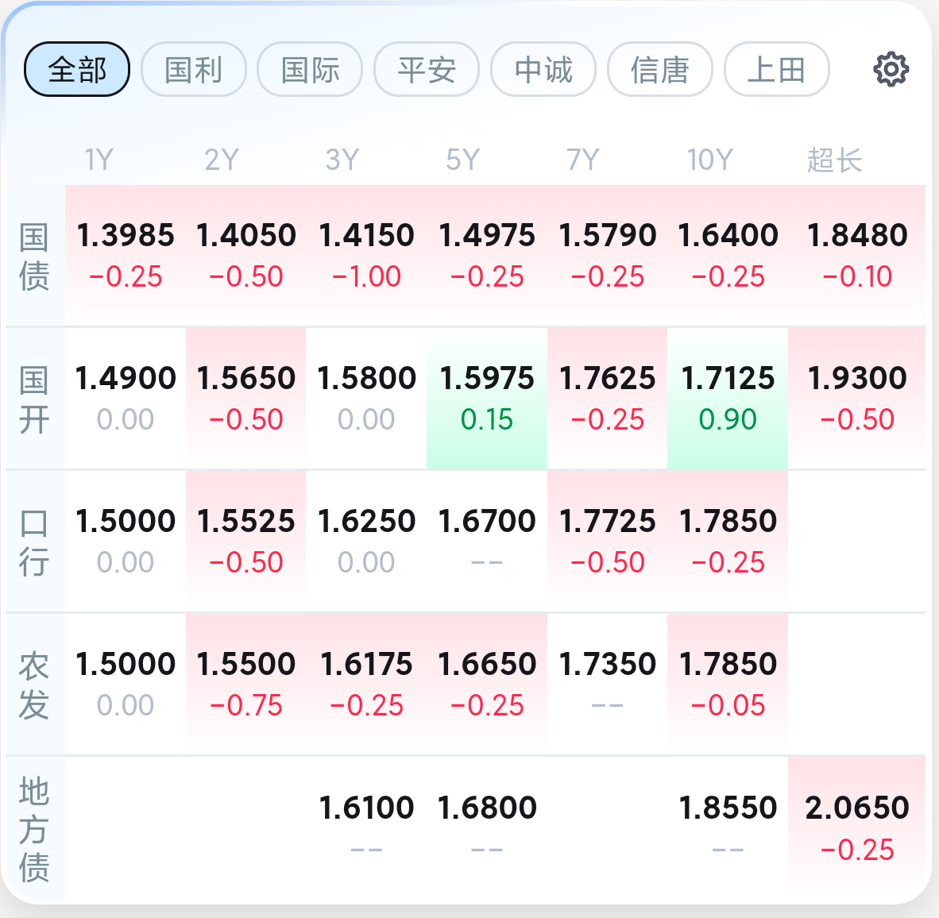The width and height of the screenshot is (939, 918).
Task: Click the 地方债 row label
Action: pyautogui.click(x=34, y=829)
